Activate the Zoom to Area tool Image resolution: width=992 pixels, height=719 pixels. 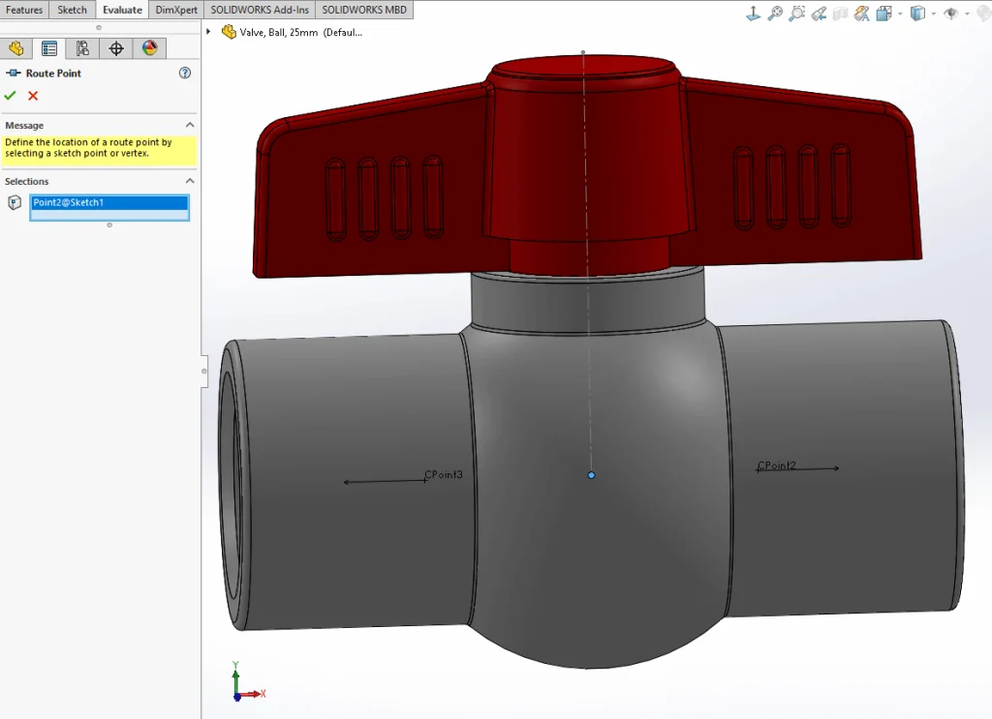pos(796,14)
